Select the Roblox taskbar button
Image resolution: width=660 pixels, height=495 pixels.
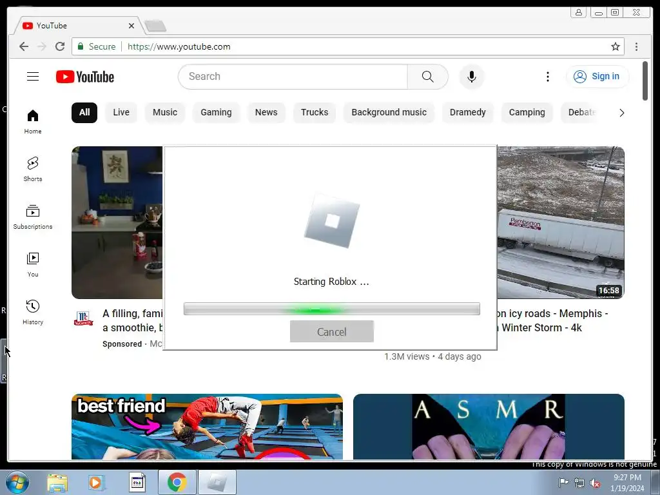pyautogui.click(x=217, y=482)
